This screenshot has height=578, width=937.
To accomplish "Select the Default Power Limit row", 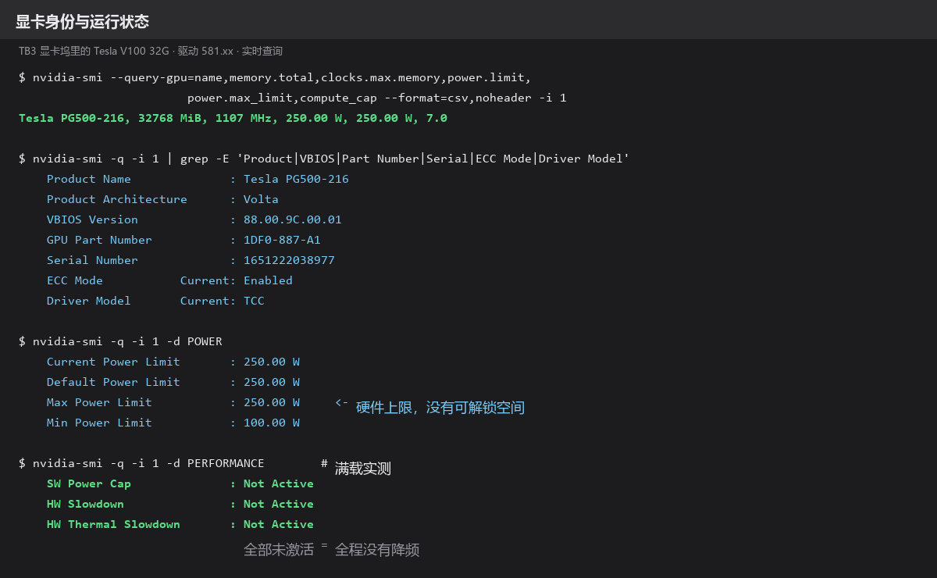I will (173, 382).
